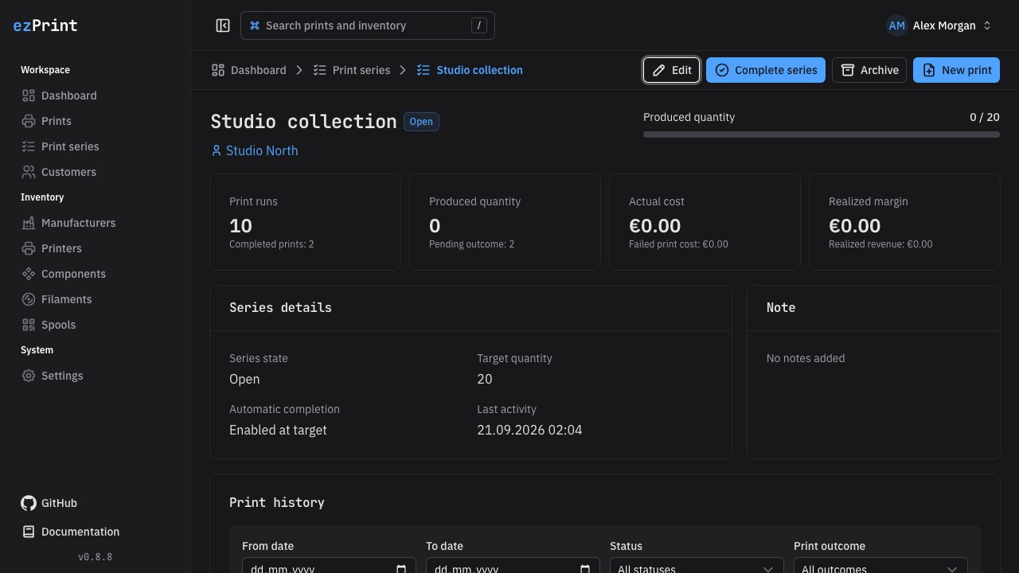1019x573 pixels.
Task: Create a New print
Action: coord(957,70)
